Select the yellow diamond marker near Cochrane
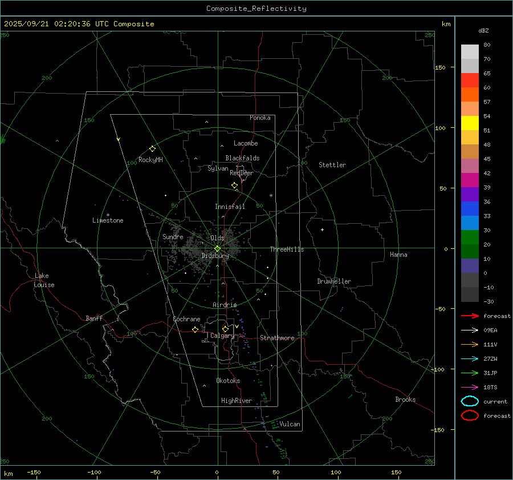 [196, 330]
